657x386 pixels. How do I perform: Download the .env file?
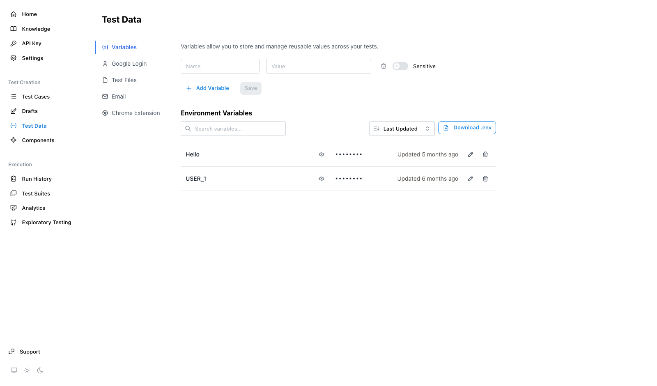point(467,128)
